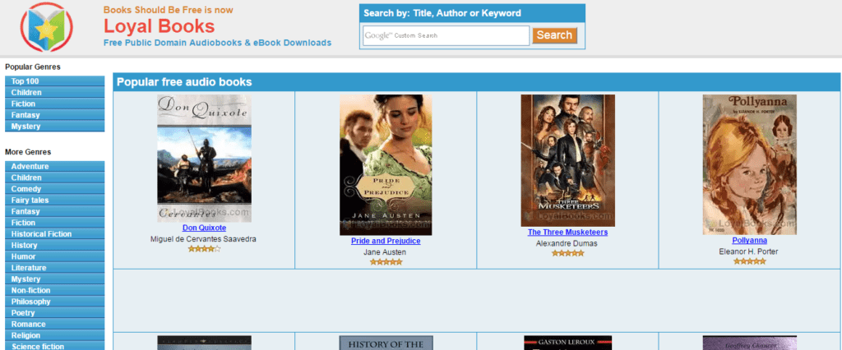Click the Search button

coord(555,35)
